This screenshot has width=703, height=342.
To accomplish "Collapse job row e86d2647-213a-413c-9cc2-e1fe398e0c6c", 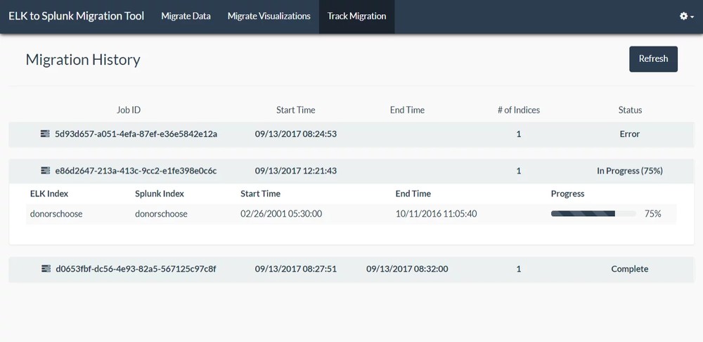I will click(136, 171).
